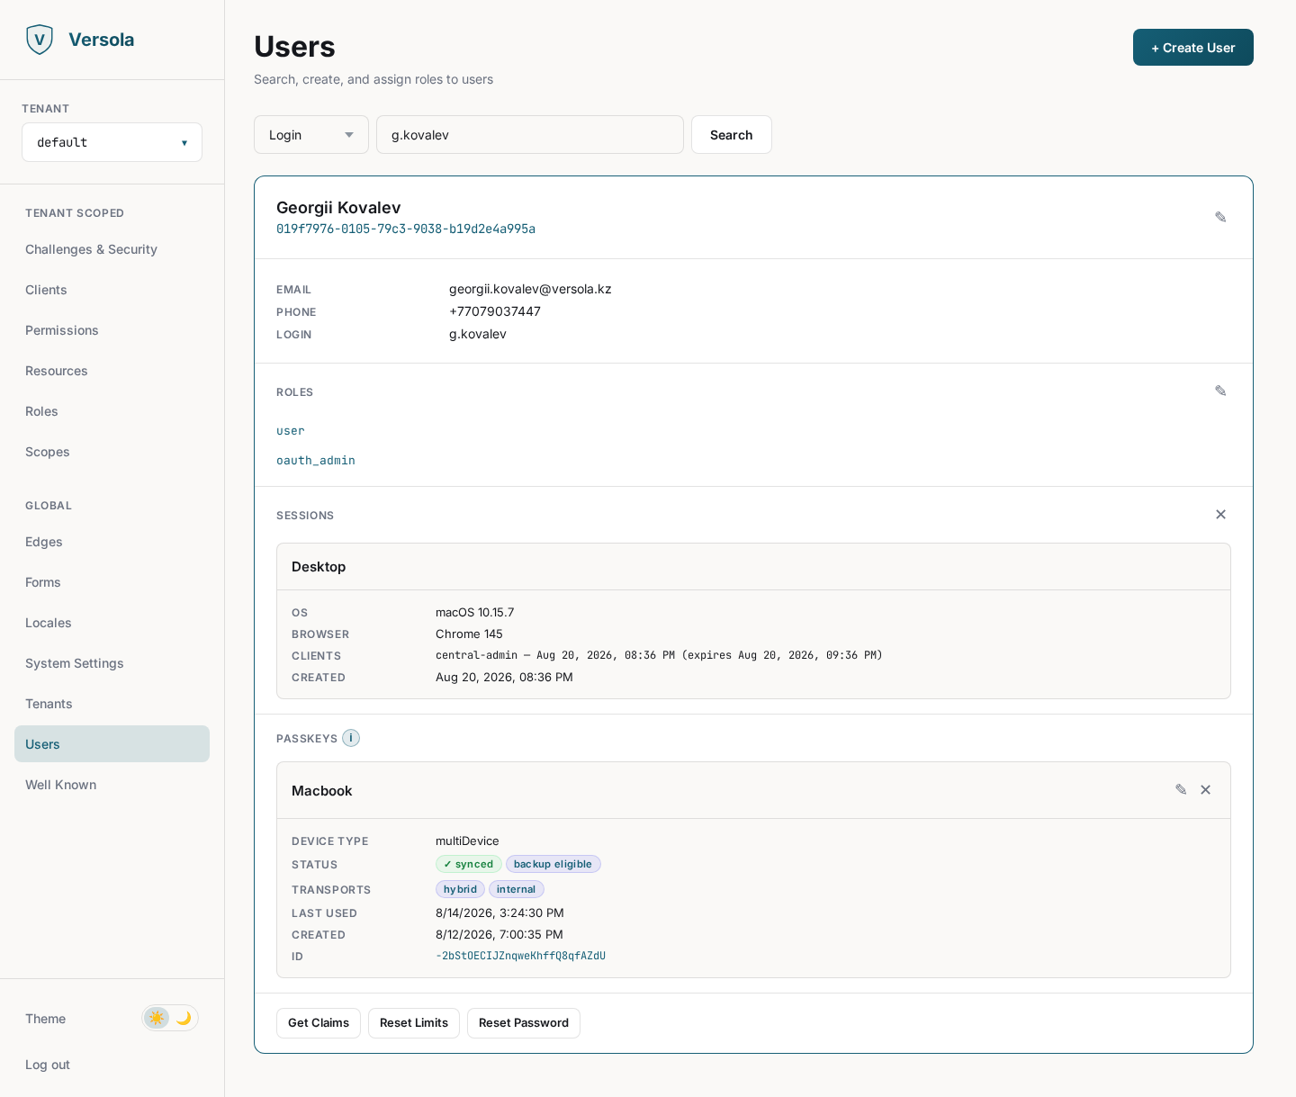Click Log out
Image resolution: width=1296 pixels, height=1097 pixels.
(48, 1065)
